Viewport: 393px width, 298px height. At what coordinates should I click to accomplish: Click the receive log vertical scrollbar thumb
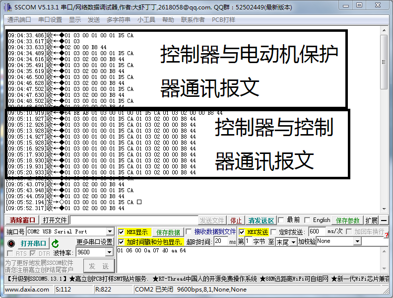point(384,62)
